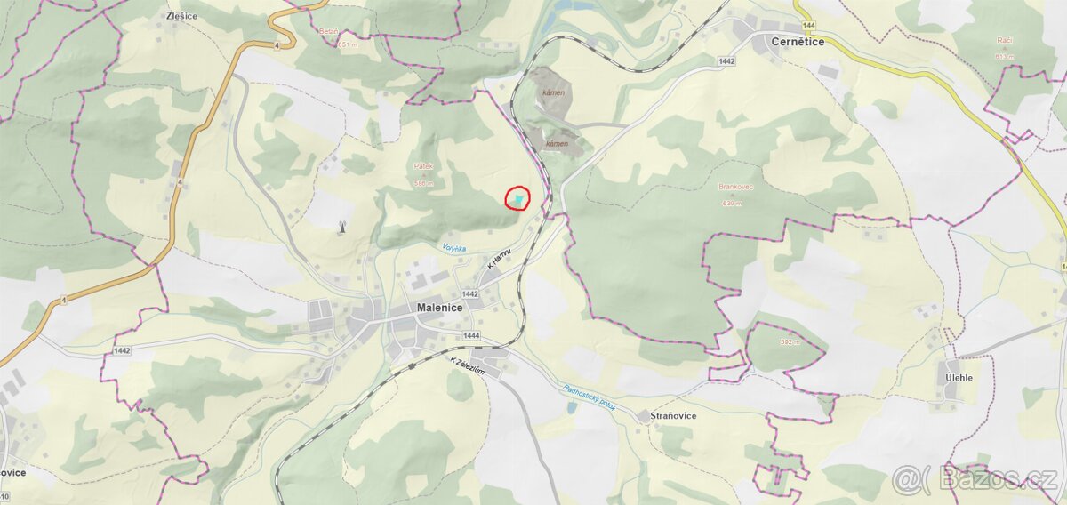This screenshot has height=505, width=1067.
Task: Click the transmitter tower icon
Action: coord(341,227)
